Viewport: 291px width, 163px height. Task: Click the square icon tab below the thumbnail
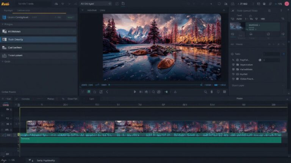coord(268,34)
